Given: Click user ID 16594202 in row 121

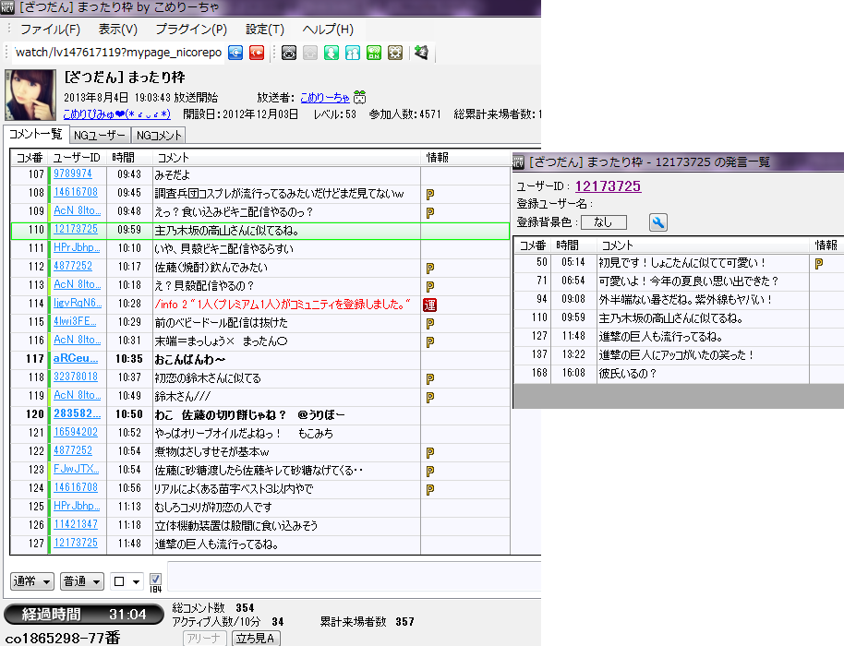Looking at the screenshot, I should (76, 433).
